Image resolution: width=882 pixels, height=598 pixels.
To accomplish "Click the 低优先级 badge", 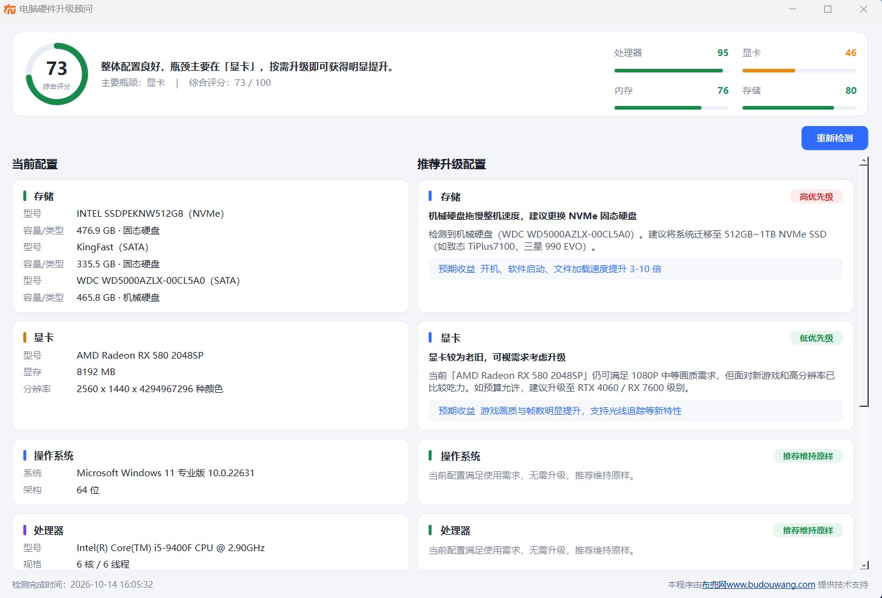I will (816, 338).
